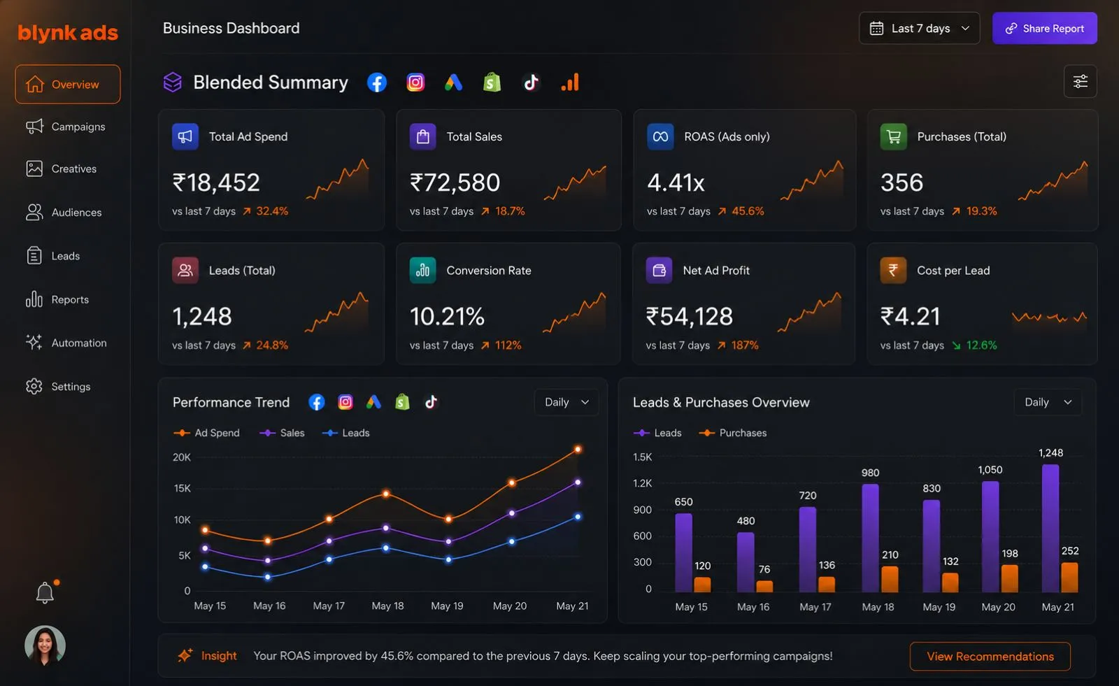
Task: Click the Purchases cart icon
Action: click(x=894, y=136)
